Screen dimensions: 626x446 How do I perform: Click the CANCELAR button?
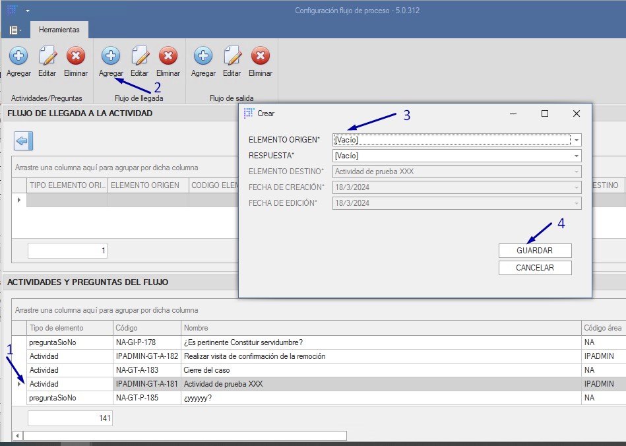click(534, 268)
